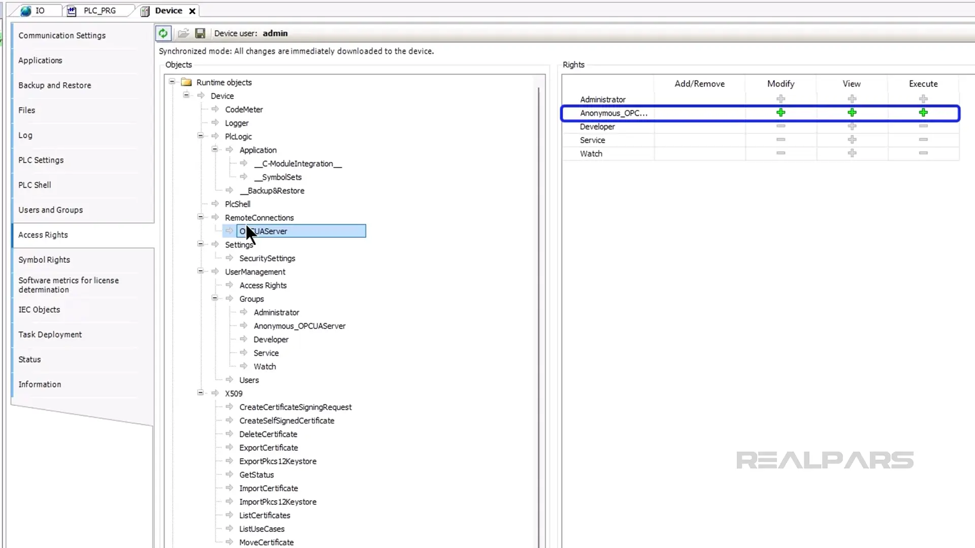Viewport: 975px width, 548px height.
Task: Toggle Modify right for Anonymous_OPC group
Action: click(781, 113)
